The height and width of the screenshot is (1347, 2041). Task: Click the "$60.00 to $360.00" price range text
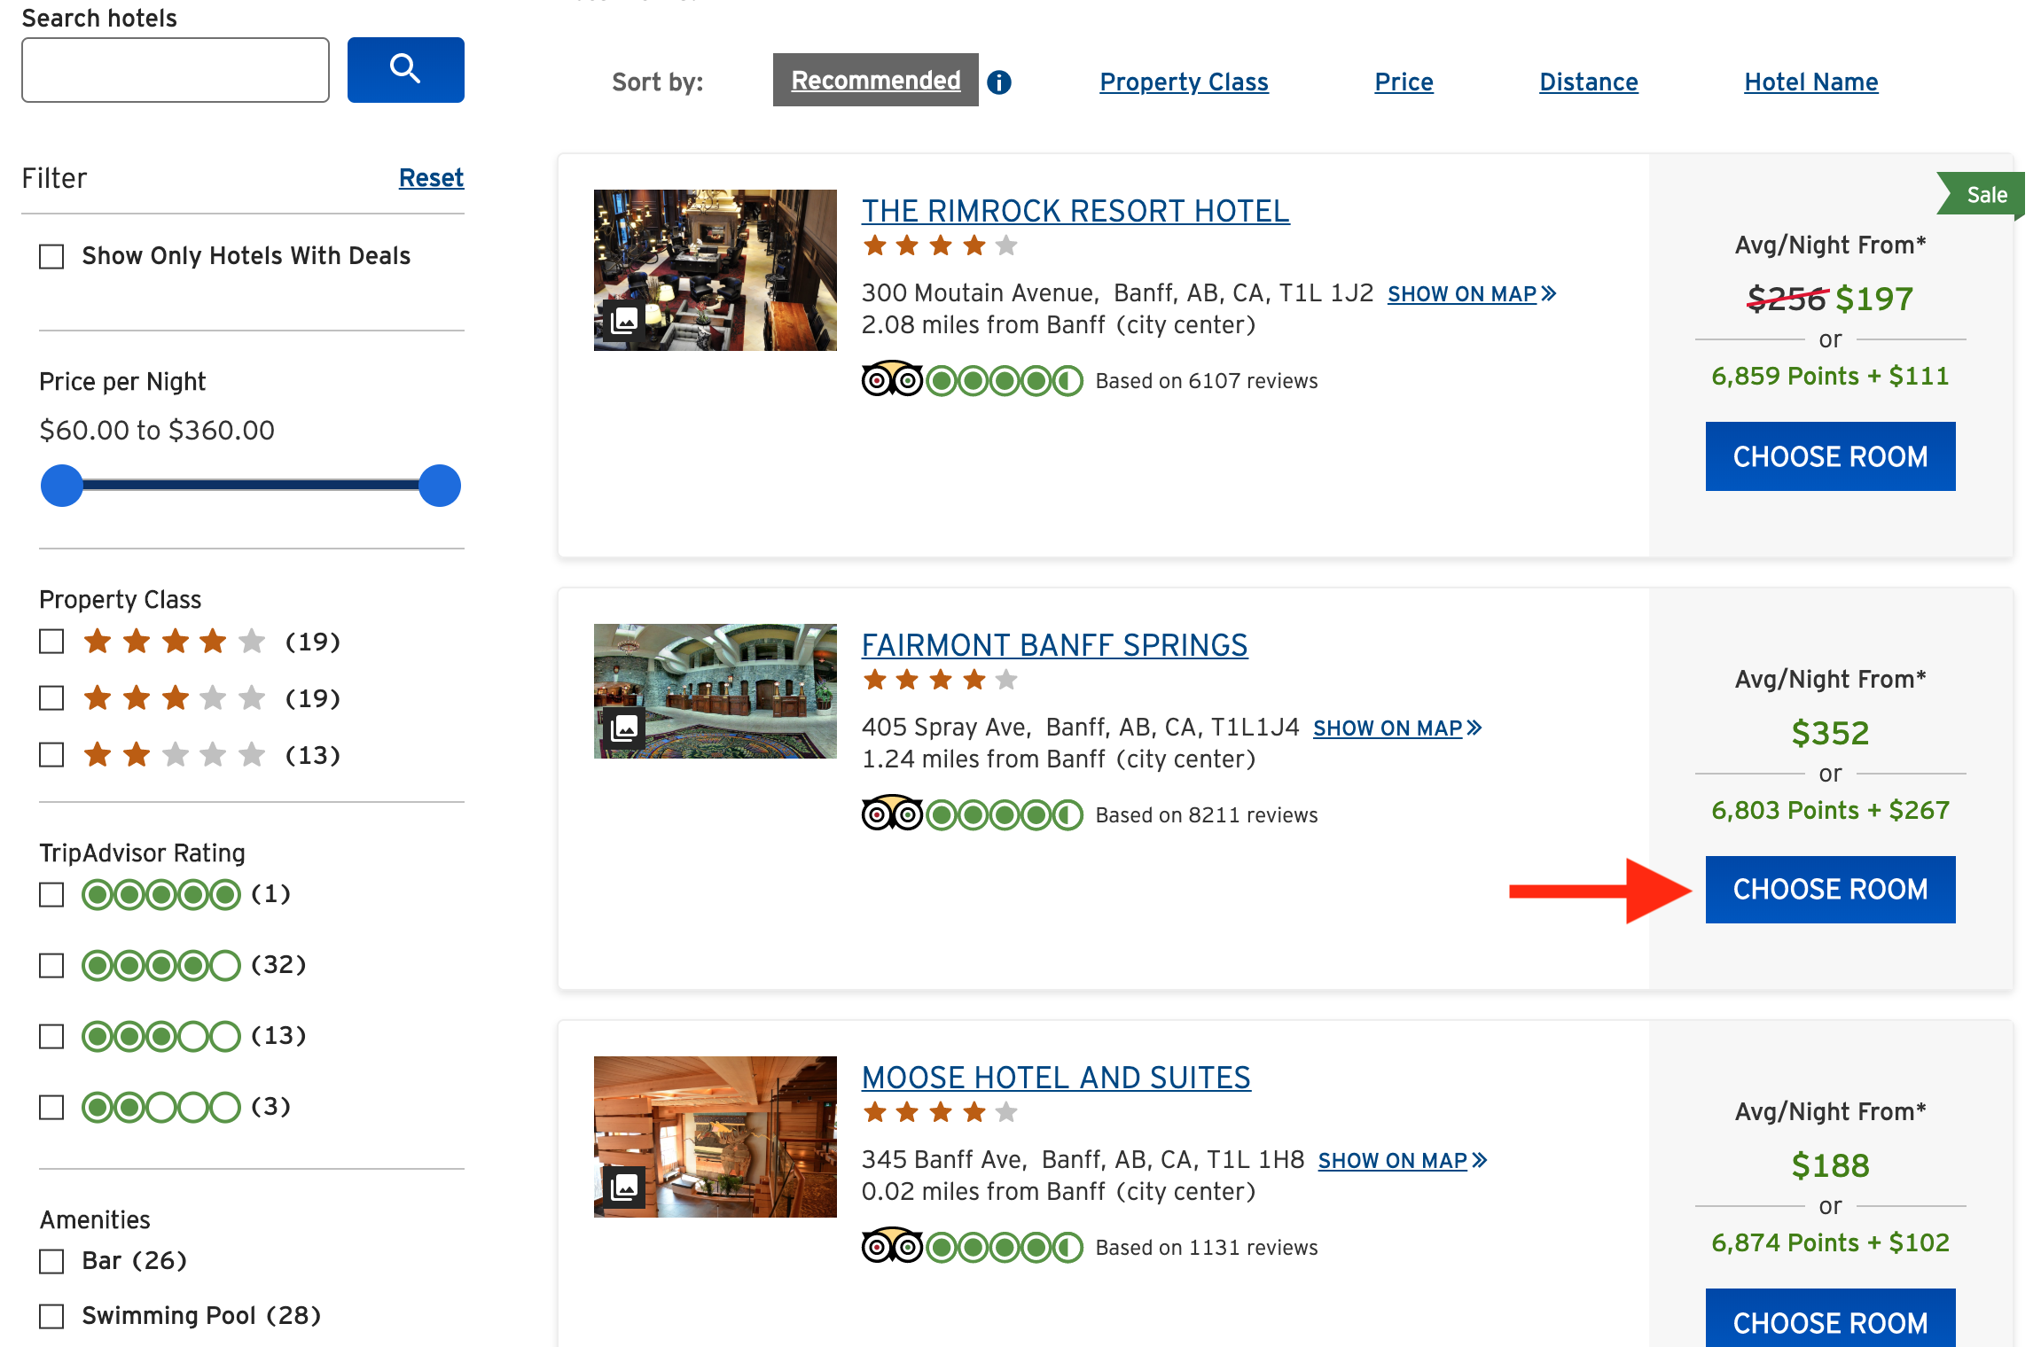(x=157, y=431)
